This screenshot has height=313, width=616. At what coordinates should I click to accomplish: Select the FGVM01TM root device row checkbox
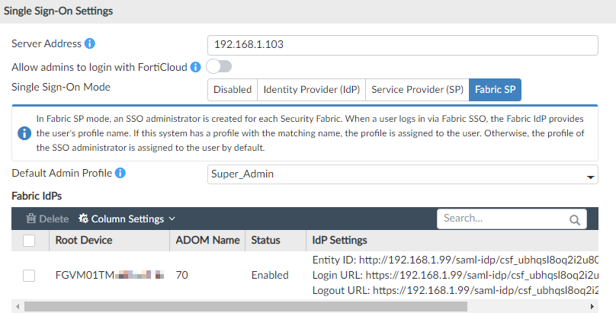29,275
